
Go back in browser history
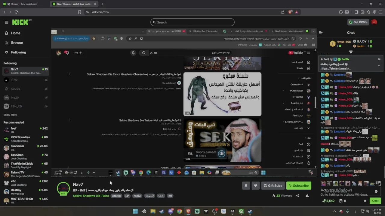[5, 12]
